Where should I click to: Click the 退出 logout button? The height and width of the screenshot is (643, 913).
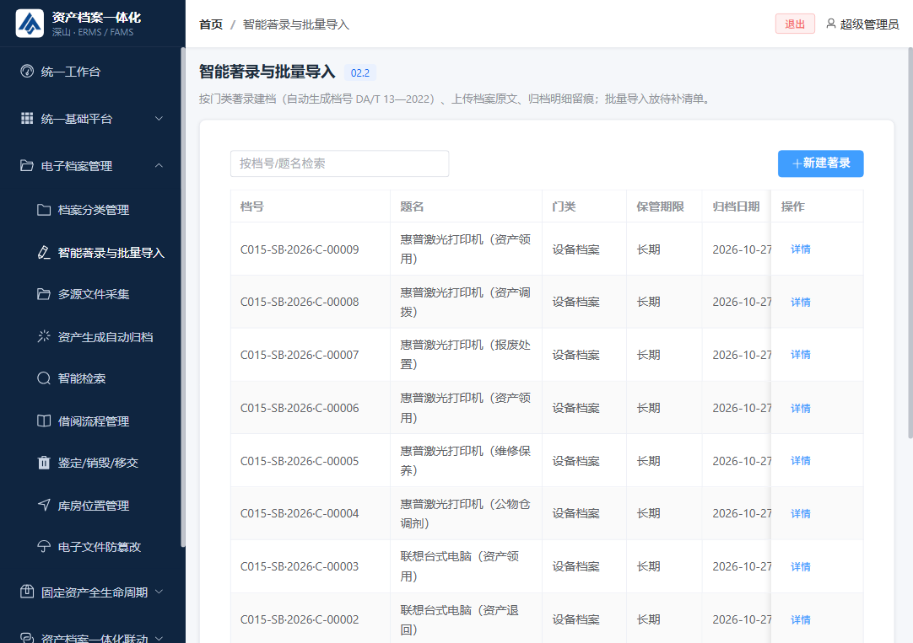795,24
